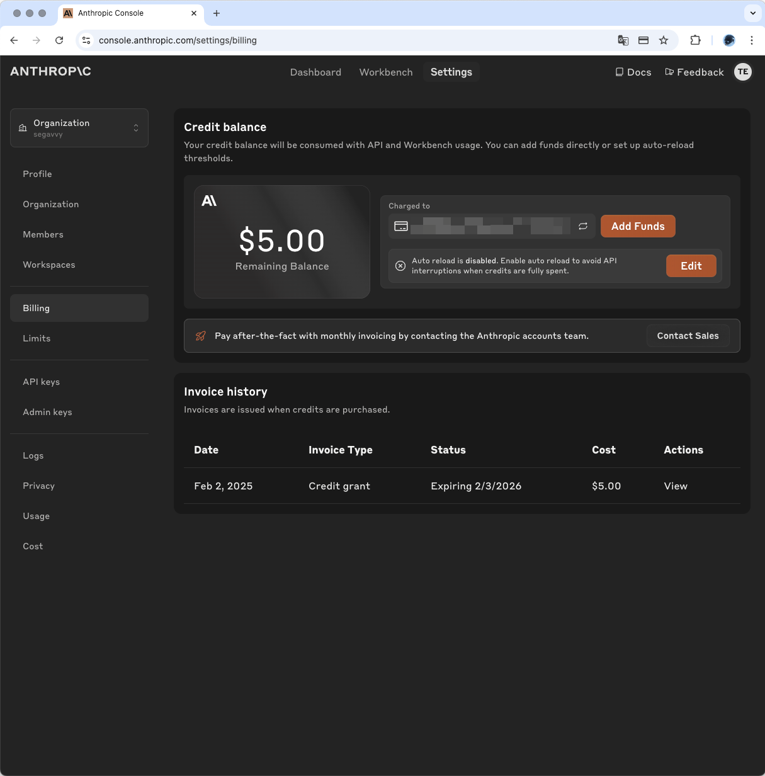
Task: Click the Credit balance heading
Action: (x=225, y=127)
